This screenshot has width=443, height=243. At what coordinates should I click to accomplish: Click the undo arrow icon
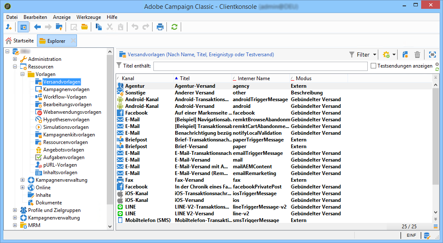point(135,27)
